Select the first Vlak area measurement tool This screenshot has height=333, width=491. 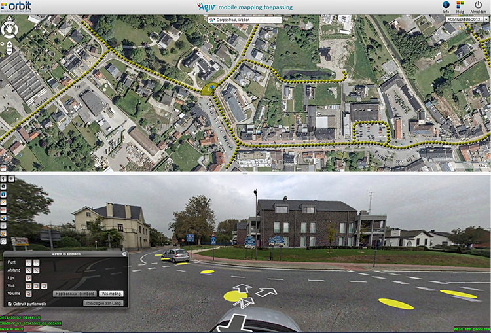click(28, 286)
